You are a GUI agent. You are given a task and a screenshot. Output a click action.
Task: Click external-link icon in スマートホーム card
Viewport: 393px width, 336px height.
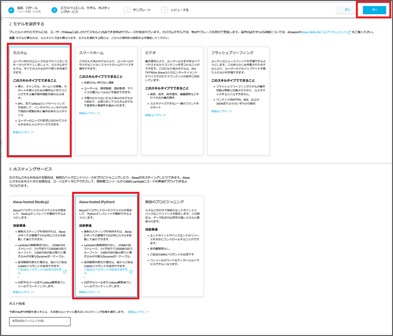pos(98,113)
